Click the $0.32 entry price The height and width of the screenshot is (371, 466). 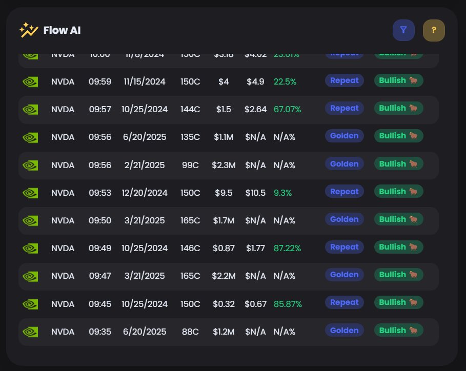click(224, 304)
